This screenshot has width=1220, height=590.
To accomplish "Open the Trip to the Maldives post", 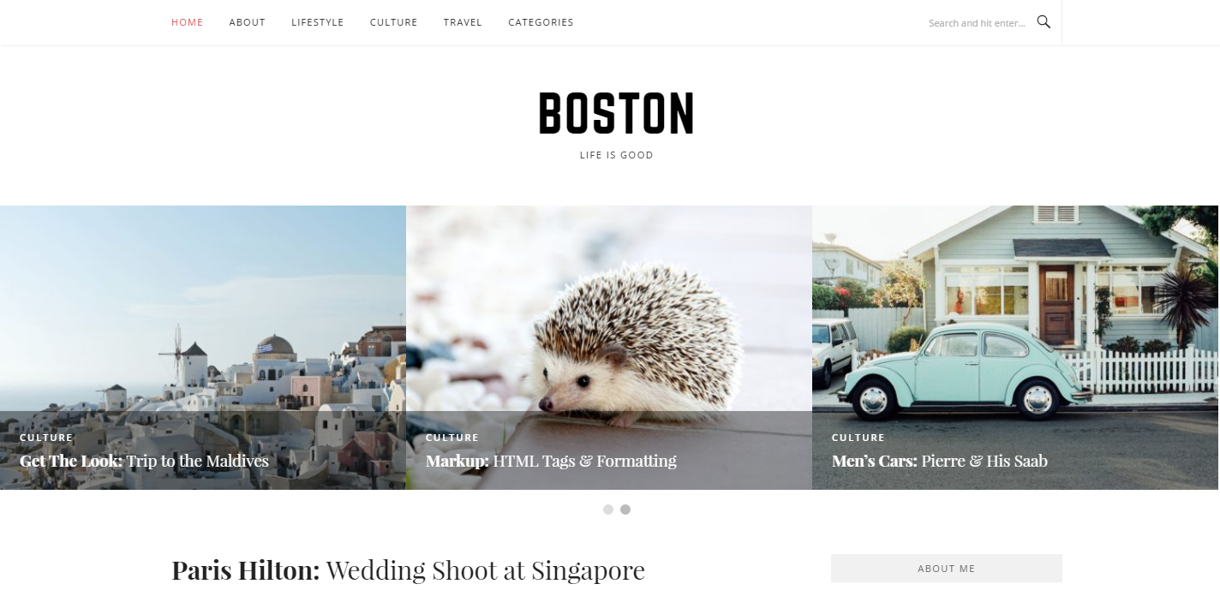I will point(144,461).
